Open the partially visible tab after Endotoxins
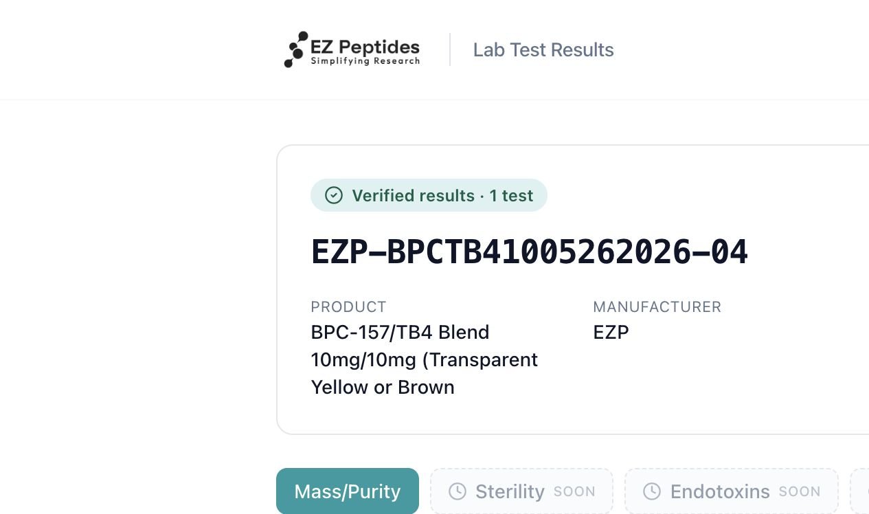Viewport: 869px width, 514px height. click(860, 491)
